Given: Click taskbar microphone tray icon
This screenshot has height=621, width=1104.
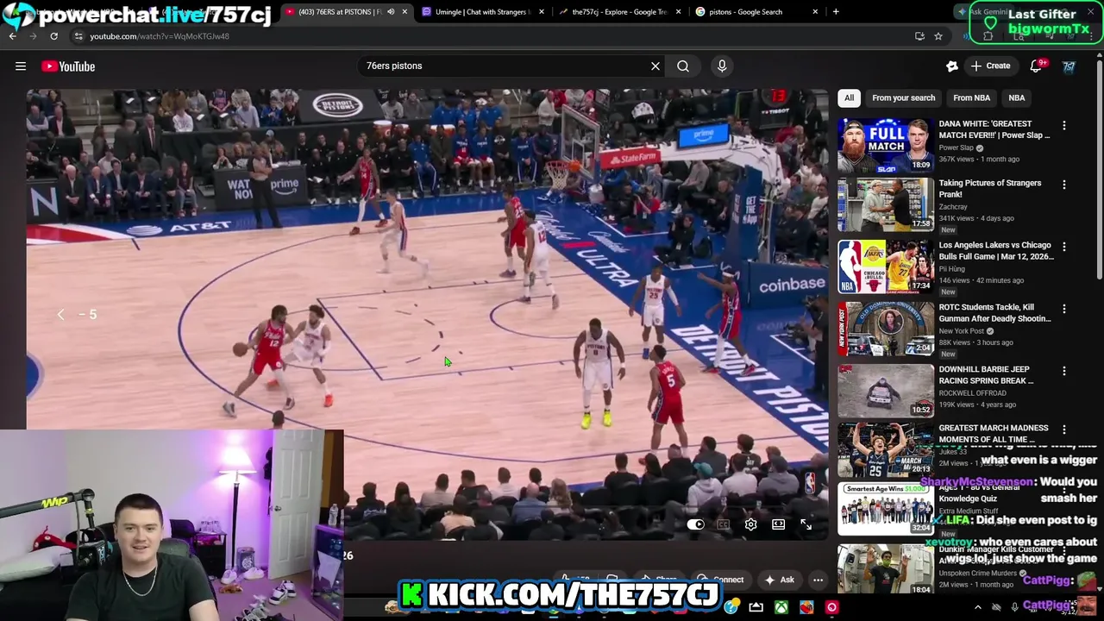Looking at the screenshot, I should coord(1014,607).
